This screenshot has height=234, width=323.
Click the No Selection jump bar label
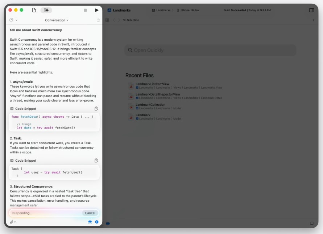click(x=131, y=20)
